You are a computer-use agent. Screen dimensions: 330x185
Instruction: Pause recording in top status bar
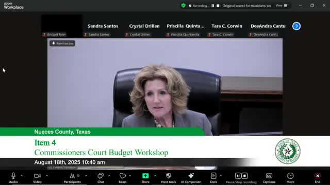[213, 6]
